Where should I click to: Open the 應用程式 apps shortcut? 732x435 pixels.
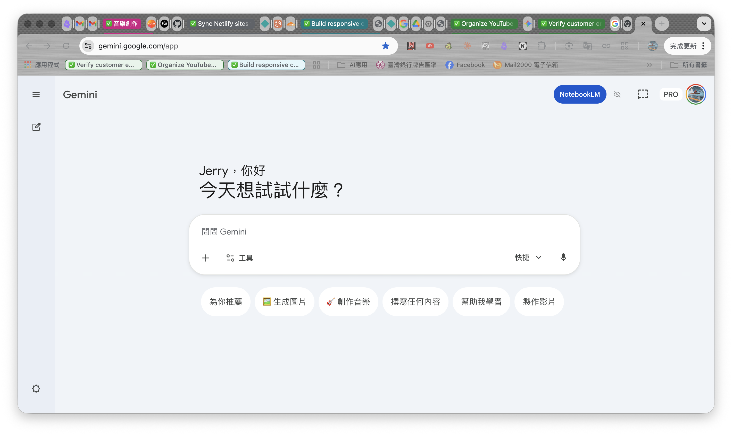coord(42,65)
